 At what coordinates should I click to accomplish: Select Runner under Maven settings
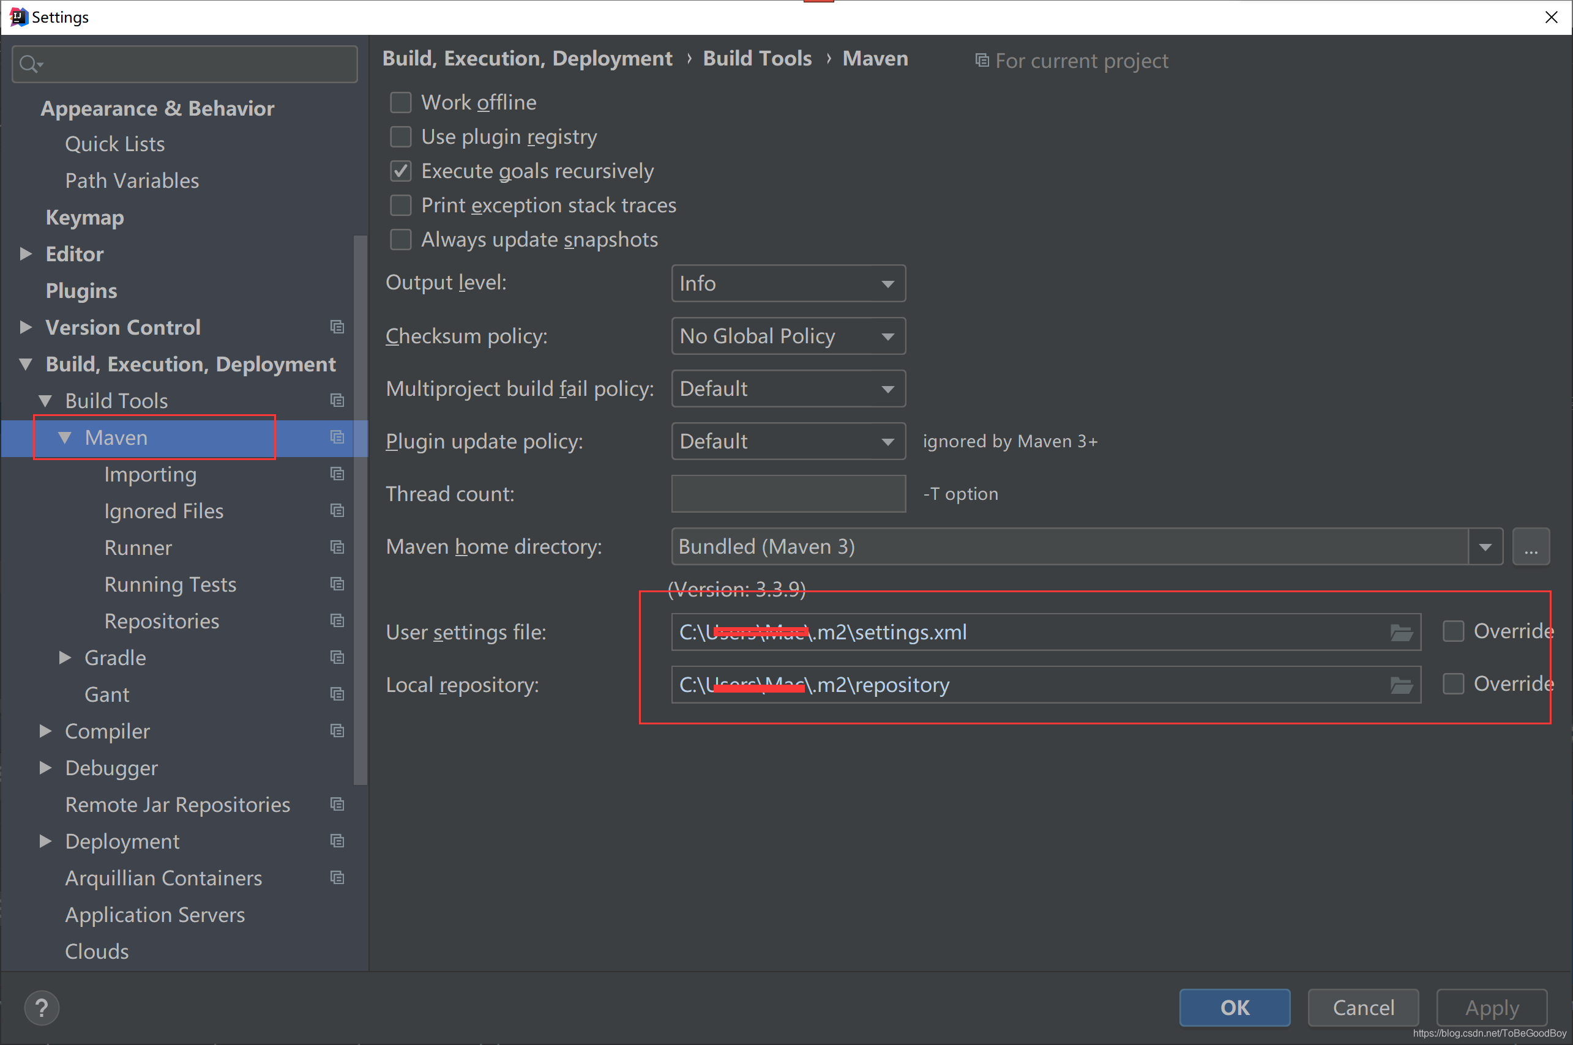point(138,548)
